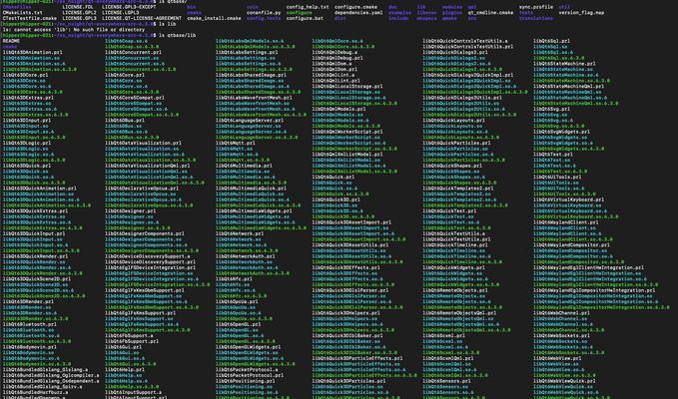Select libQt6LabsSharedImage.prl entry
678x399 pixels.
tap(251, 75)
